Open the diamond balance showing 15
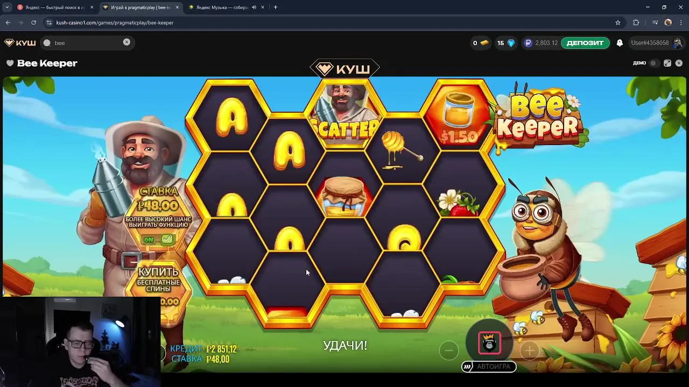Viewport: 689px width, 387px height. pyautogui.click(x=506, y=43)
